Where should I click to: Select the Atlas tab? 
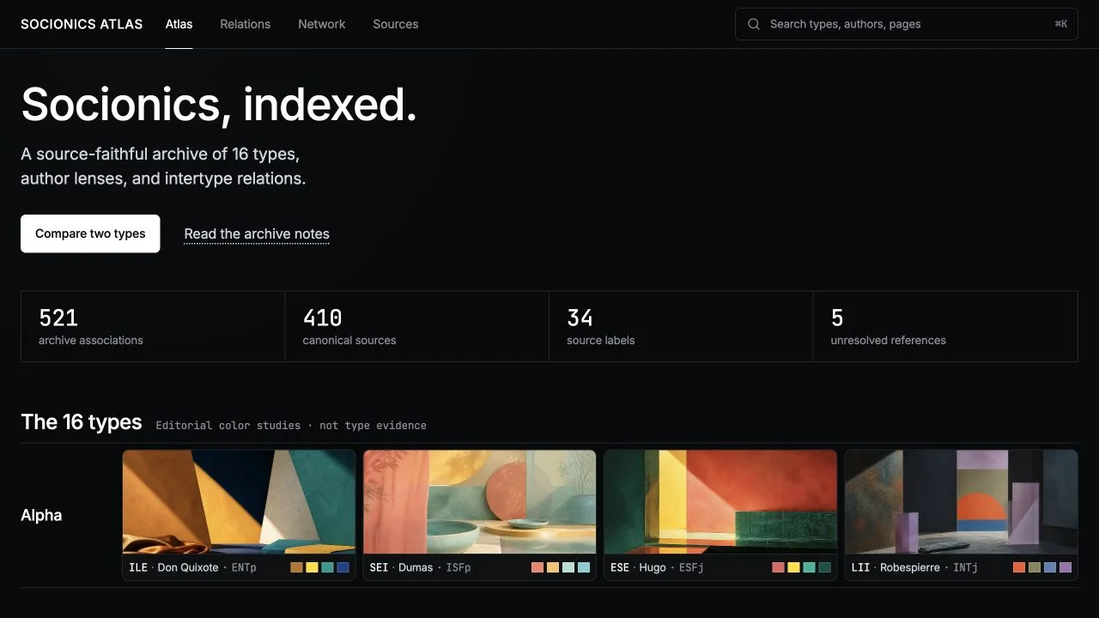pos(179,24)
